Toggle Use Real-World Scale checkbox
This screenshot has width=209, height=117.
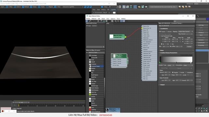tap(160, 36)
